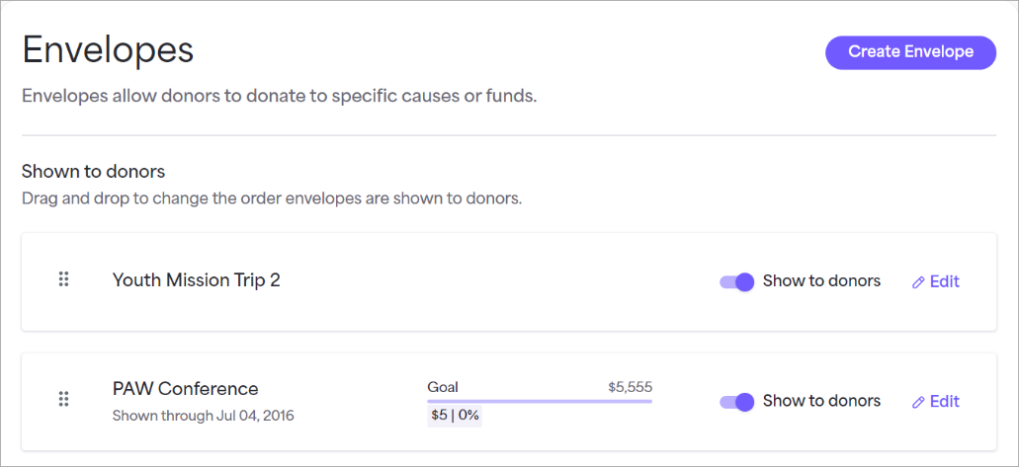Click the $5 | 0% progress badge
The image size is (1019, 467).
(x=455, y=416)
